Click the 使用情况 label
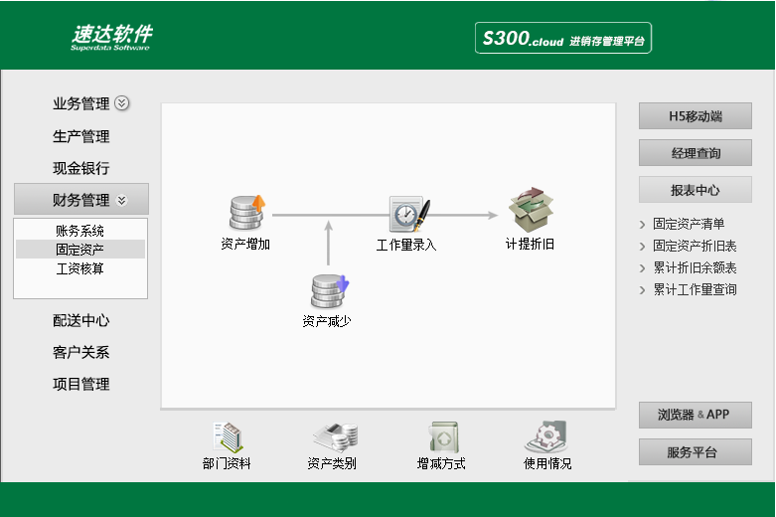 point(547,463)
